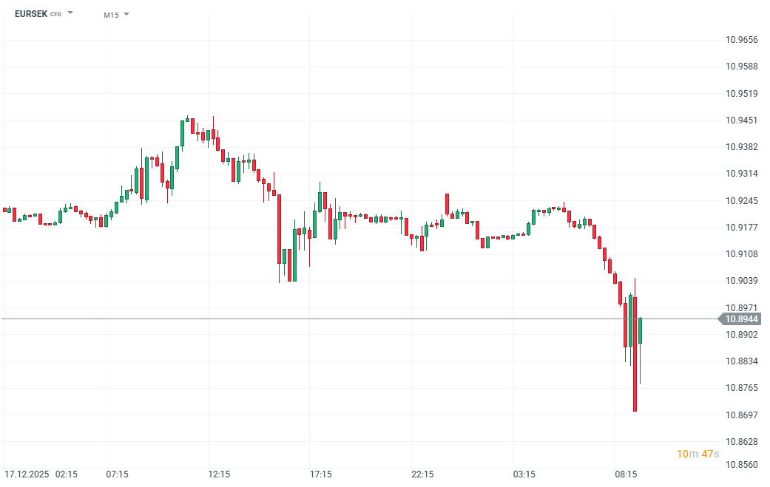The width and height of the screenshot is (770, 487).
Task: Select the 07:15 time axis marker
Action: [118, 474]
